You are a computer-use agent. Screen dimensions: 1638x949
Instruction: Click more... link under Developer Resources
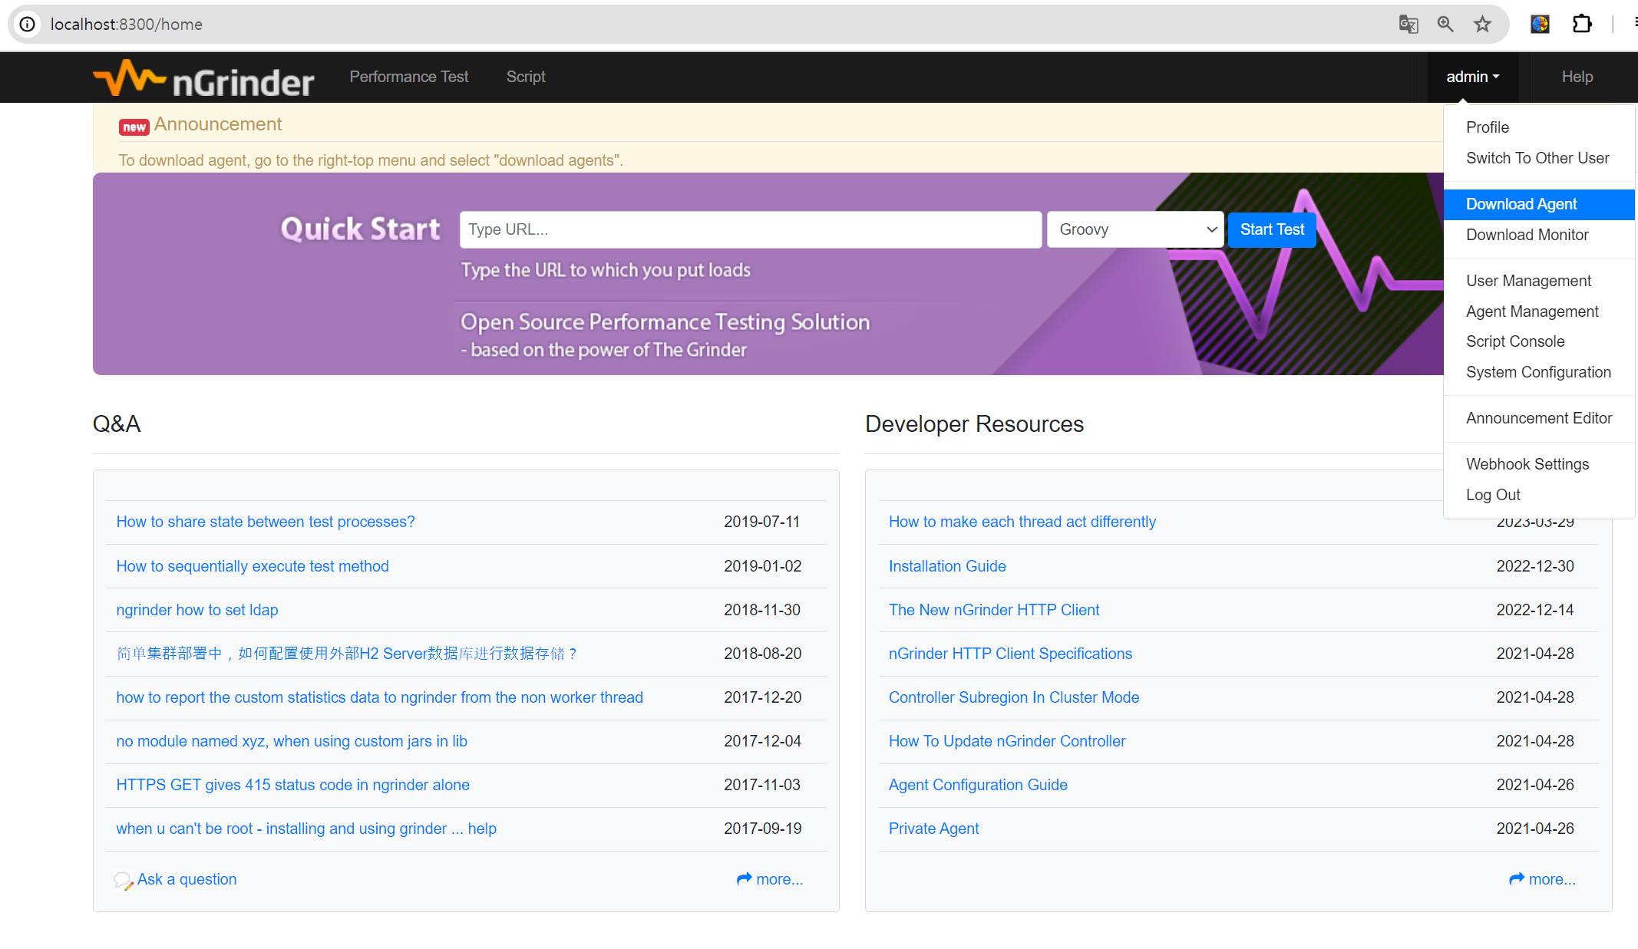point(1552,879)
